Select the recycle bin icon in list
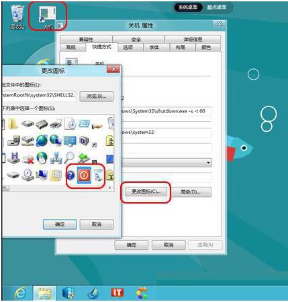This screenshot has width=288, height=302. [98, 175]
